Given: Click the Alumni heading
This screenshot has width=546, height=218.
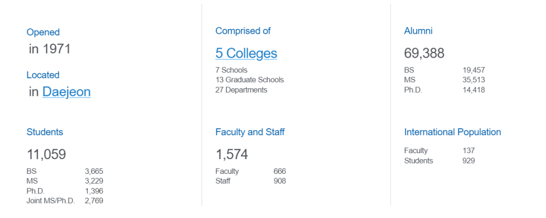Looking at the screenshot, I should [x=418, y=31].
